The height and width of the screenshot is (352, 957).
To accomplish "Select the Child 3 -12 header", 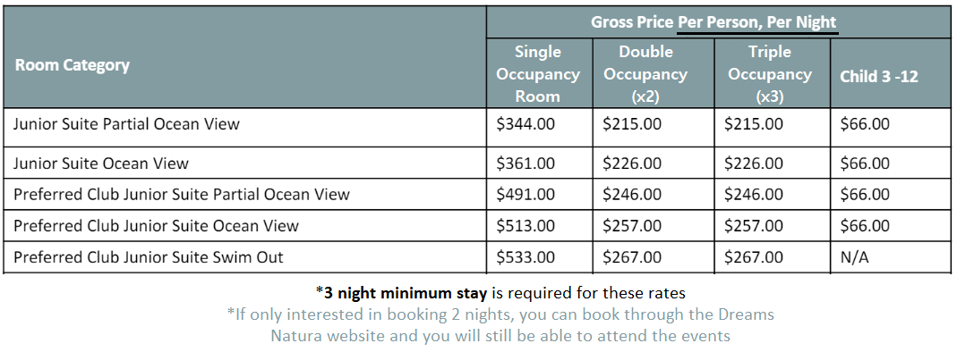I will (x=879, y=77).
